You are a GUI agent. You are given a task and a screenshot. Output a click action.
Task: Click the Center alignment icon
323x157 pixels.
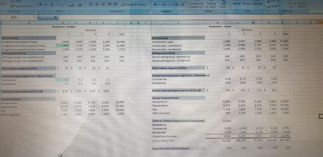[x=97, y=4]
